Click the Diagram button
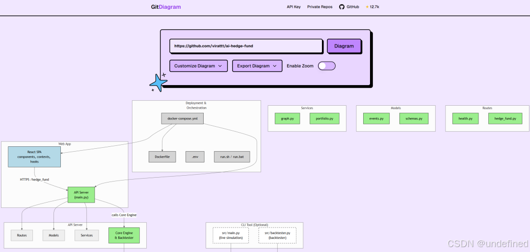 [x=344, y=46]
